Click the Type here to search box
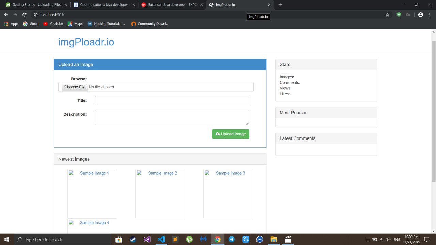The image size is (436, 245). [x=62, y=239]
